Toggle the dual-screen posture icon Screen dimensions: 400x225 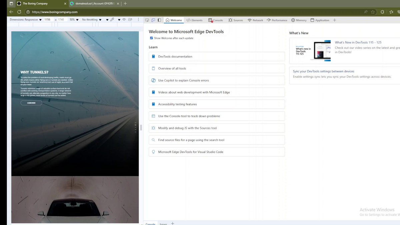(x=131, y=20)
